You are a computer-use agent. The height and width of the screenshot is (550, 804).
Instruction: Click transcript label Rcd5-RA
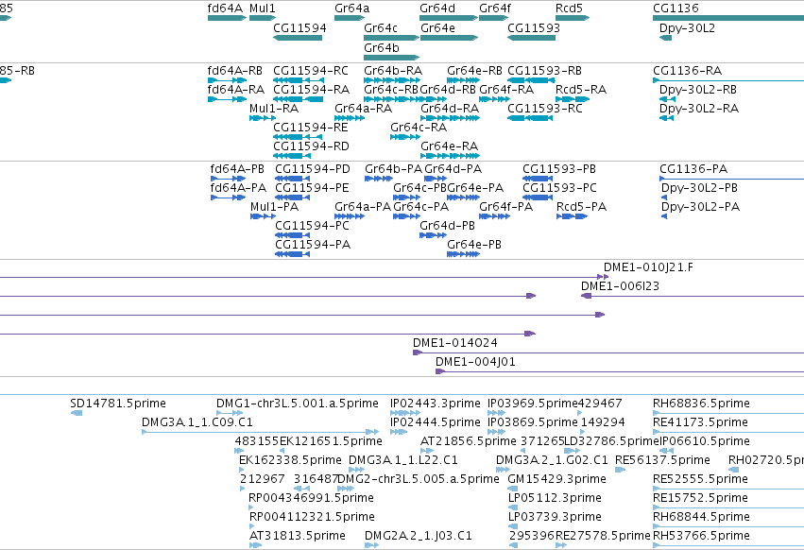[581, 90]
